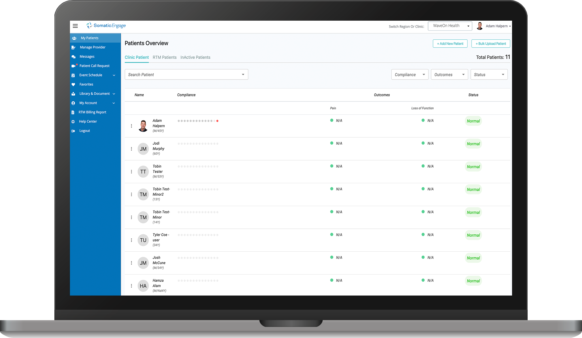Viewport: 582px width, 338px height.
Task: Click Adam Halpern's patient photo
Action: [143, 126]
